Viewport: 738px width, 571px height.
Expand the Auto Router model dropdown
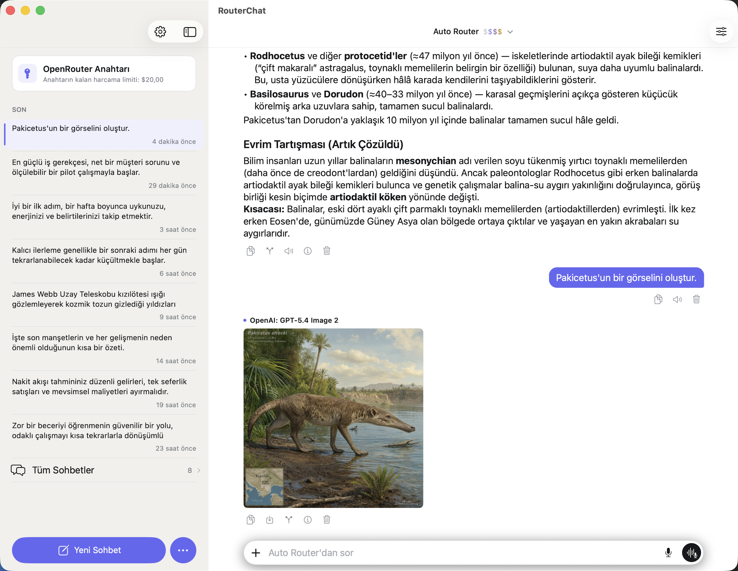473,32
